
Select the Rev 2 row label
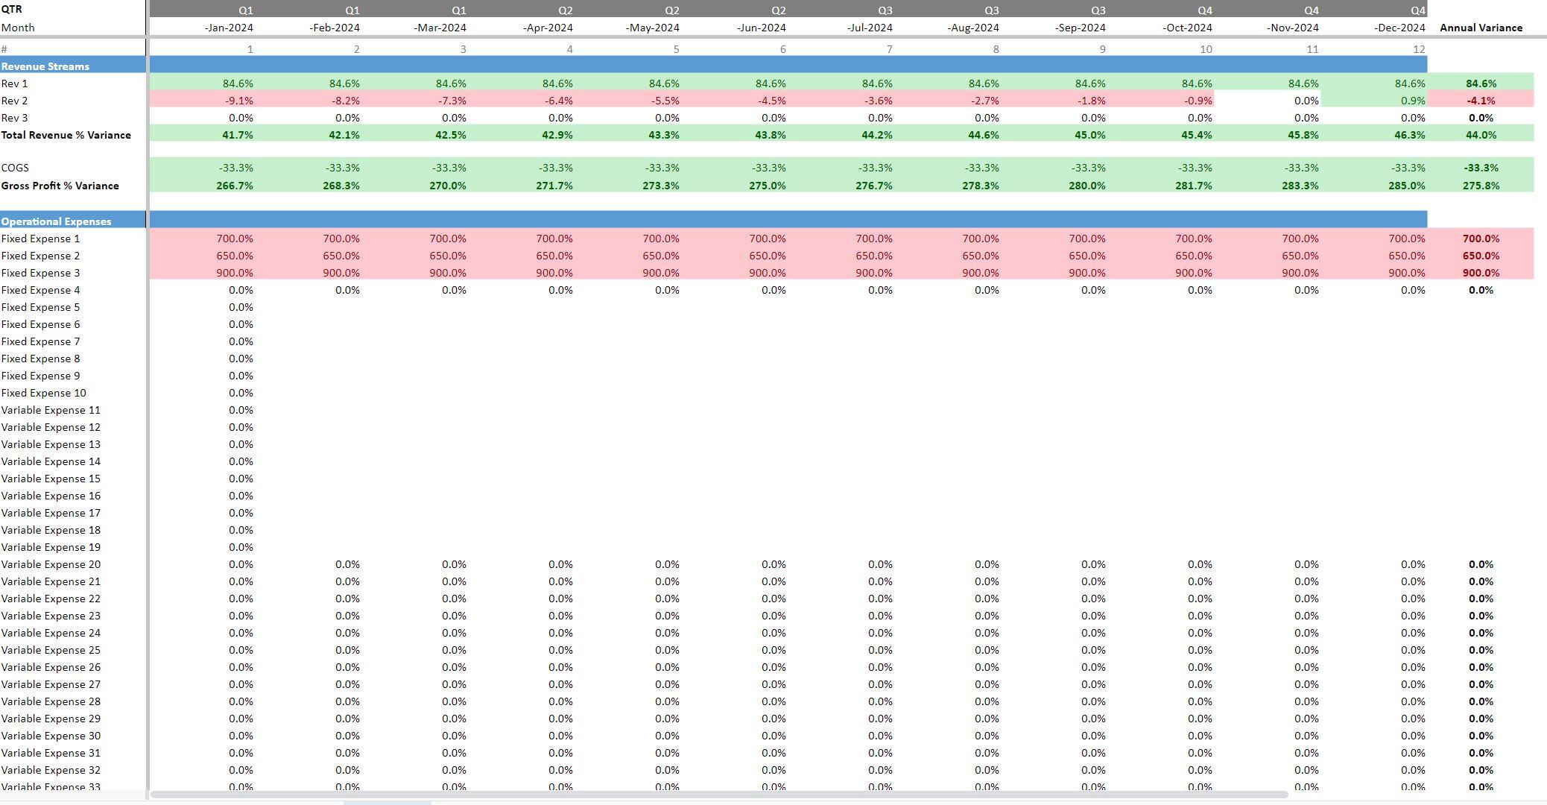click(15, 101)
